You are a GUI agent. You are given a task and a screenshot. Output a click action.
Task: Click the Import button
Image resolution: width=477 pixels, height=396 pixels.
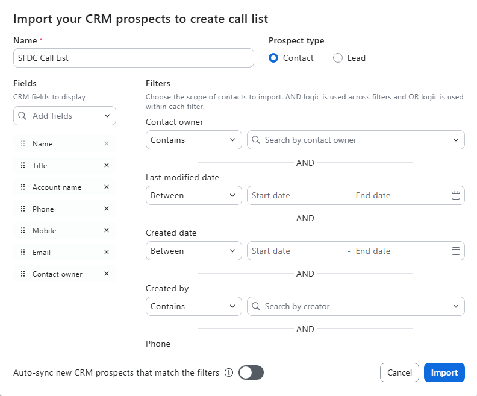[x=444, y=372]
